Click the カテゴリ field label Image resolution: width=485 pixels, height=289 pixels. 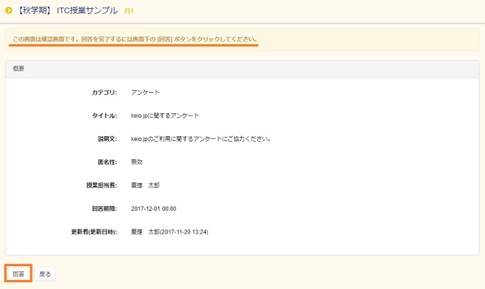(105, 92)
